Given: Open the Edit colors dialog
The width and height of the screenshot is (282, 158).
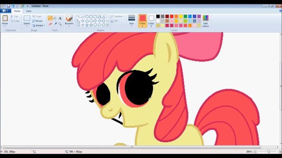Looking at the screenshot, I should coord(206,21).
